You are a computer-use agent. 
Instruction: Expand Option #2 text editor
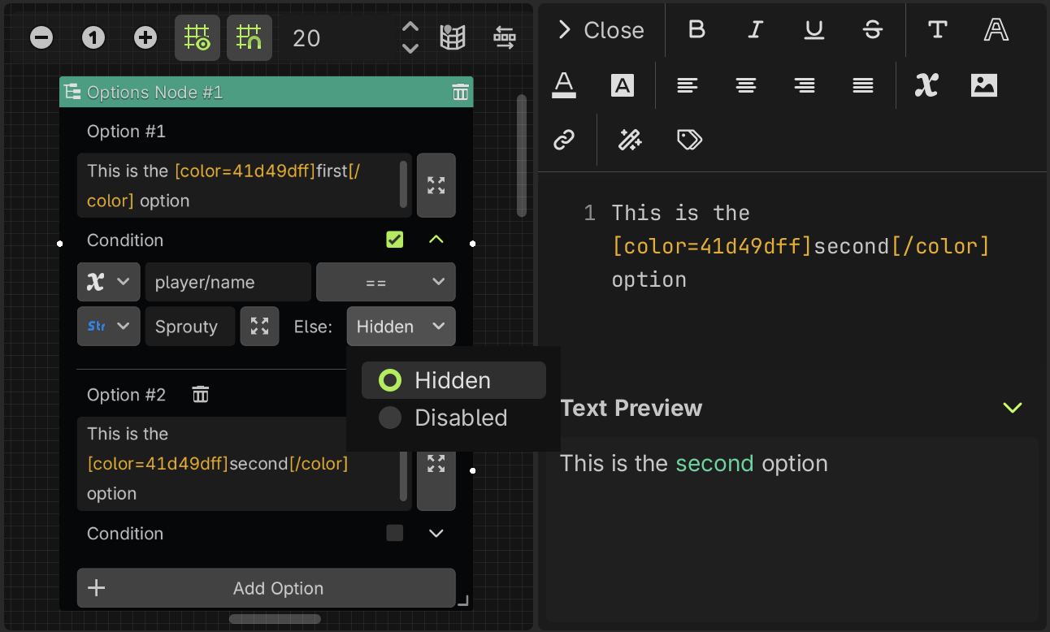click(436, 464)
